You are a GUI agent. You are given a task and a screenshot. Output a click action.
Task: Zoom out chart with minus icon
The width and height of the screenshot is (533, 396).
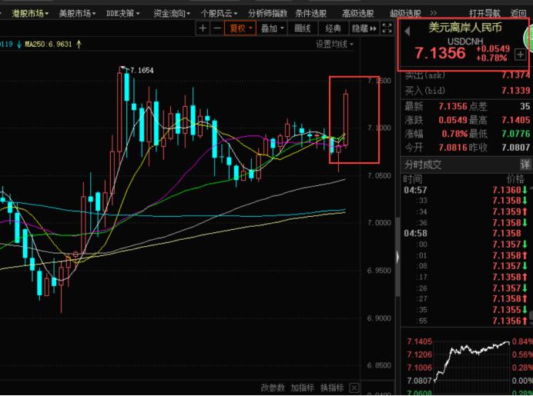click(x=217, y=28)
